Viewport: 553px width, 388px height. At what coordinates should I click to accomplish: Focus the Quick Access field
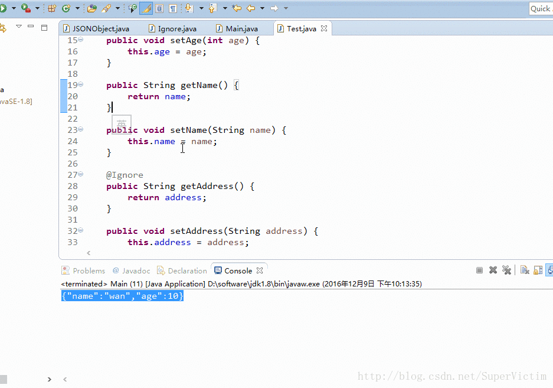point(541,8)
